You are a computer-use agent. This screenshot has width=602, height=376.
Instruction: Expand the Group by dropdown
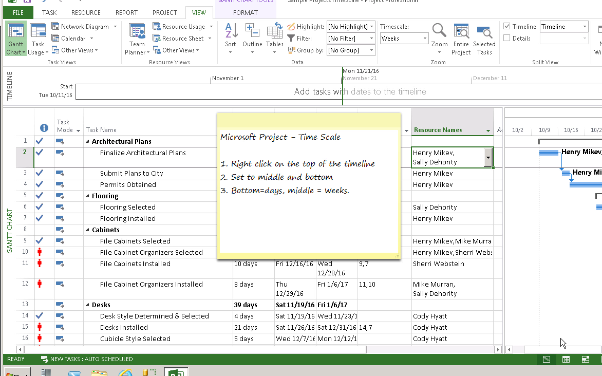tap(371, 50)
